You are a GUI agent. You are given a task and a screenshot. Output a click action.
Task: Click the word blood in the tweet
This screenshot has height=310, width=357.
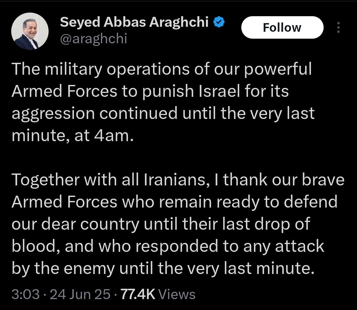click(31, 247)
